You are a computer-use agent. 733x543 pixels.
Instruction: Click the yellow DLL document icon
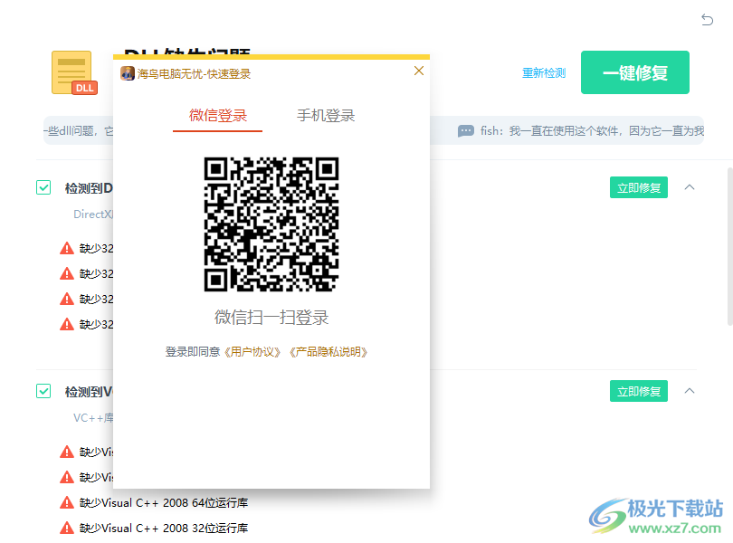[x=71, y=72]
